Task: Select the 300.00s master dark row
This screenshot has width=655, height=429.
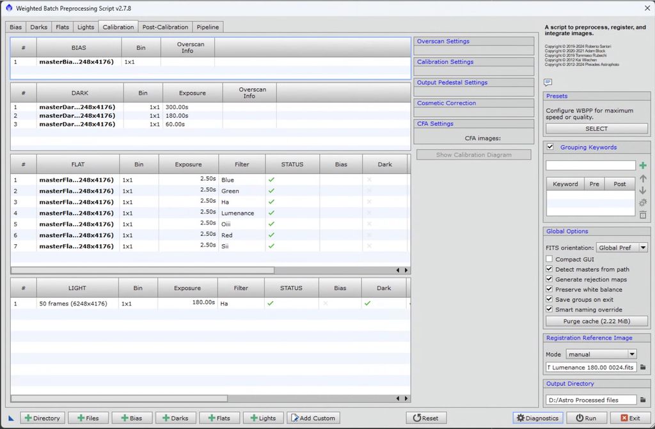Action: 210,107
